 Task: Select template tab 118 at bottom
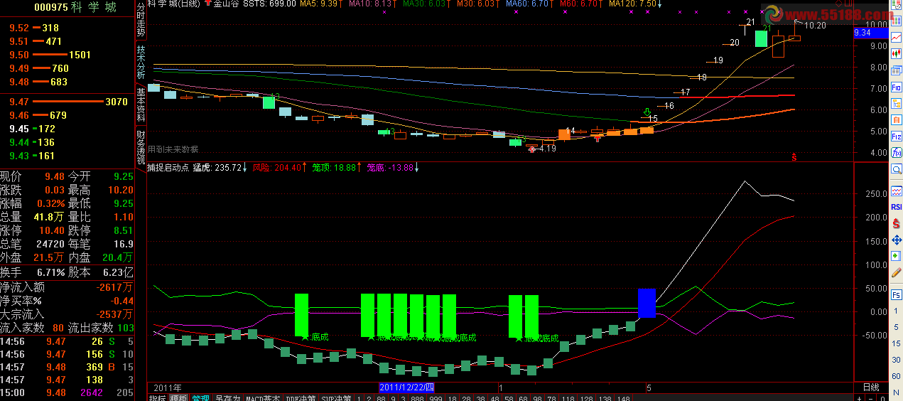(568, 398)
